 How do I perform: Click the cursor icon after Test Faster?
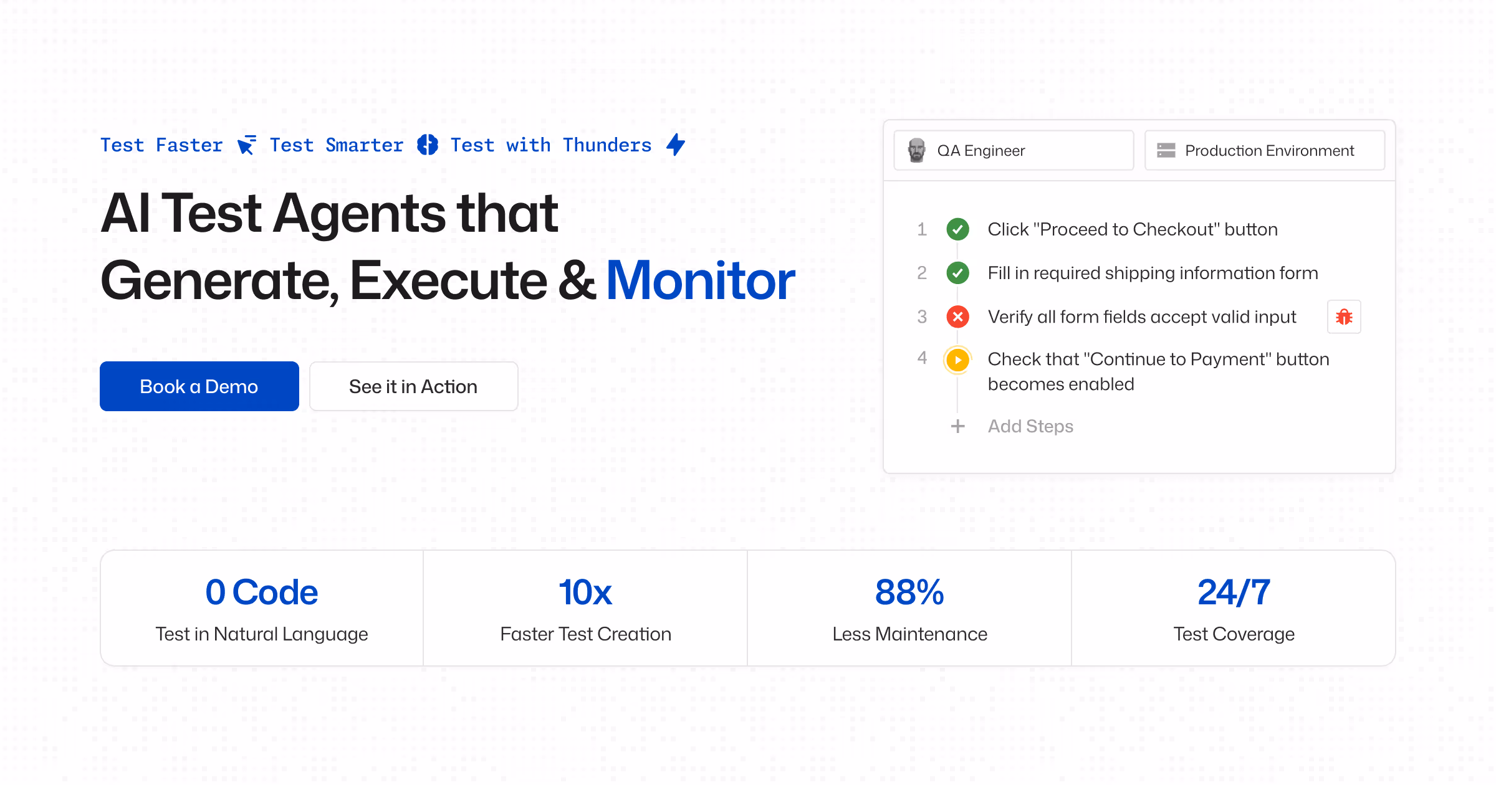point(246,145)
